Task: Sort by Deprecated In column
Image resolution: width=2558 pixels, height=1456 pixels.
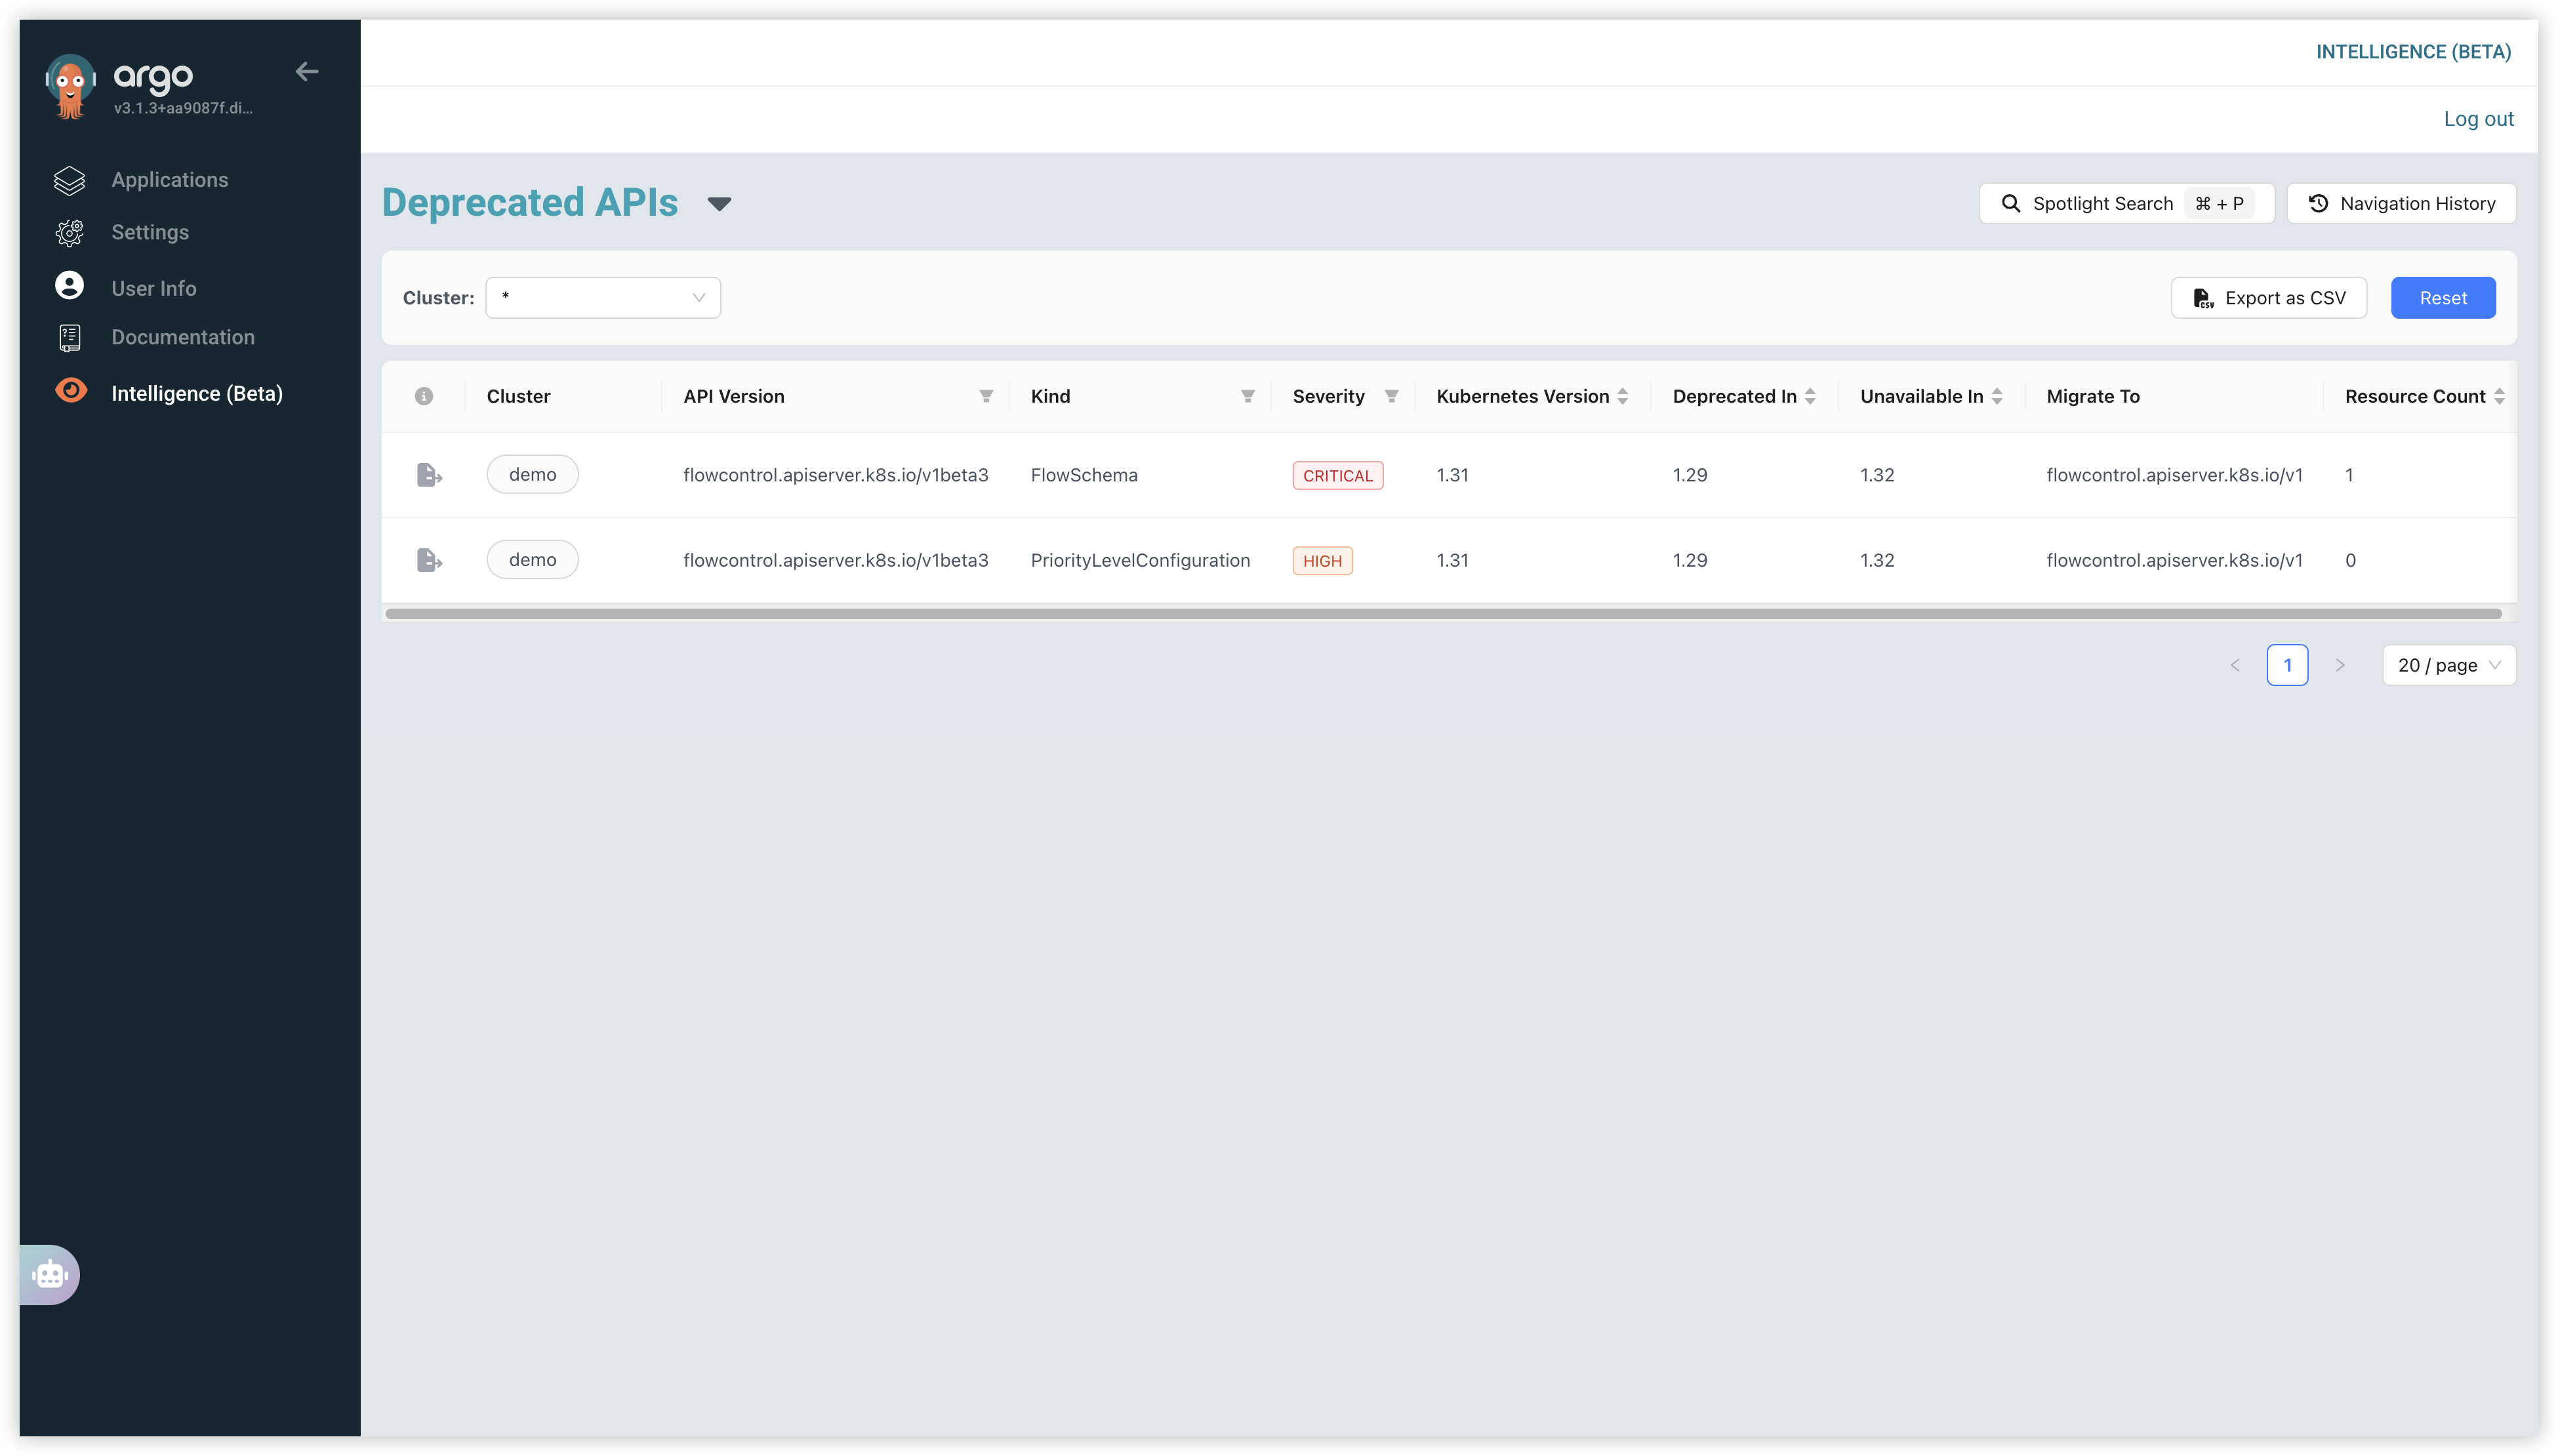Action: pyautogui.click(x=1809, y=396)
